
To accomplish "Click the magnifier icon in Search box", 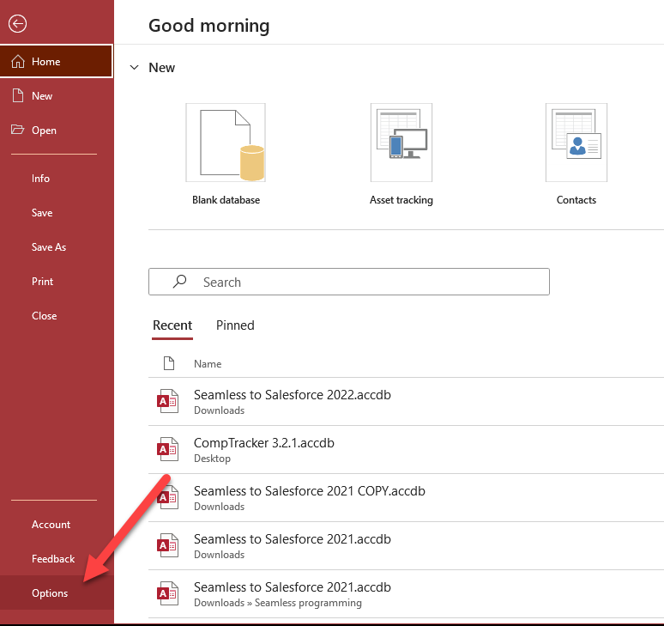I will click(179, 282).
